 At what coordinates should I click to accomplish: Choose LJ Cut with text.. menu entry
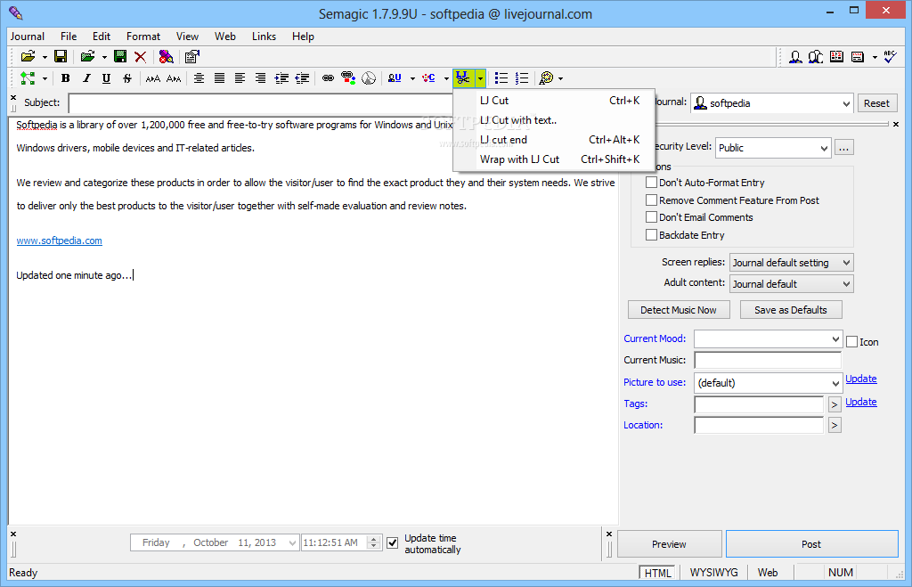(554, 120)
